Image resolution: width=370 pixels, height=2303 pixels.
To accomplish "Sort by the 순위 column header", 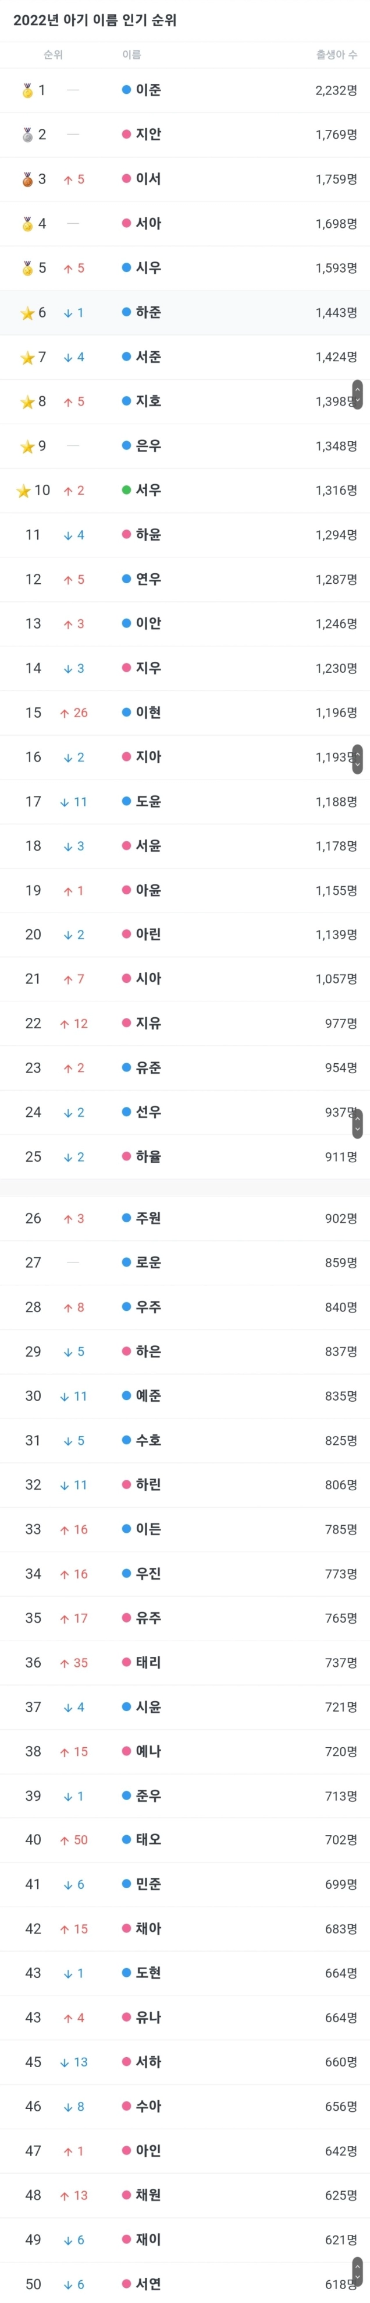I will tap(53, 55).
